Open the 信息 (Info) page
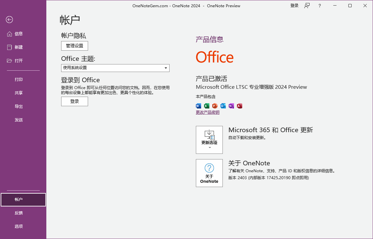The image size is (373, 239). point(18,34)
